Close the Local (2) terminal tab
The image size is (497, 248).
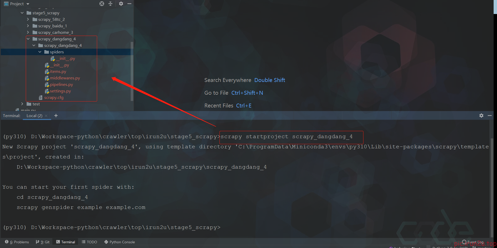(x=46, y=116)
